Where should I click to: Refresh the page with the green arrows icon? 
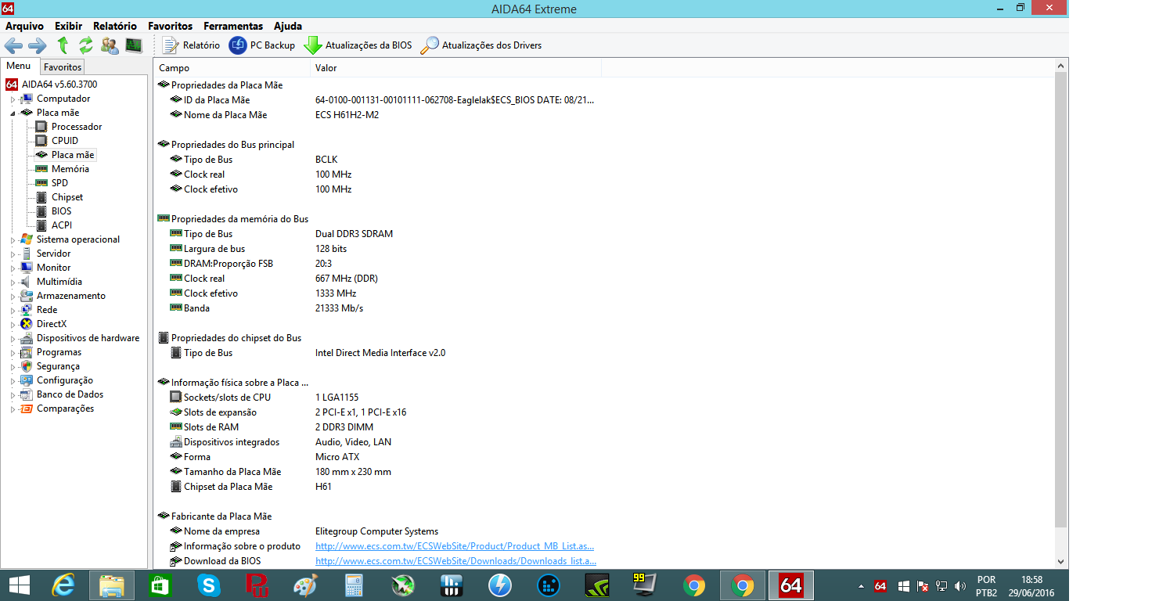point(86,45)
